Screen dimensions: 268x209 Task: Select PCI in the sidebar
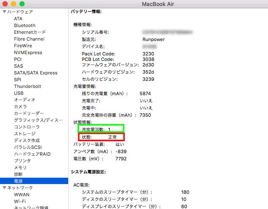coord(18,59)
